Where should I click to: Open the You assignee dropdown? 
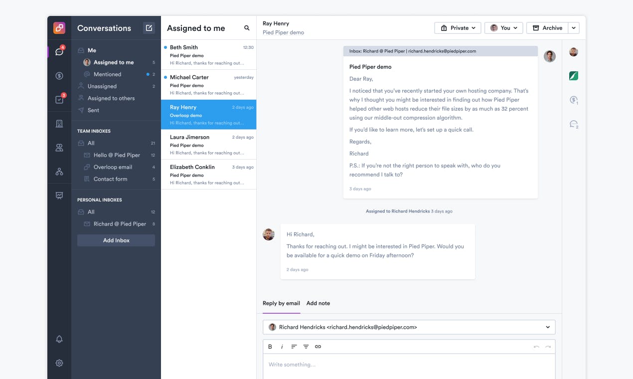pos(503,28)
